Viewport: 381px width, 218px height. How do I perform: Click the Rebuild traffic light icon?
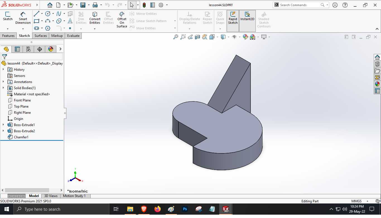click(x=144, y=5)
